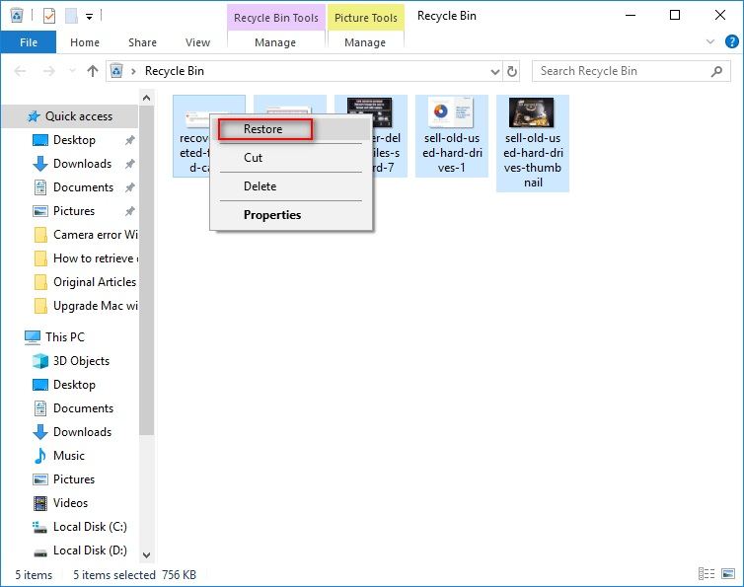Choose Cut from the context menu
Screen dimensions: 744x587
click(290, 158)
